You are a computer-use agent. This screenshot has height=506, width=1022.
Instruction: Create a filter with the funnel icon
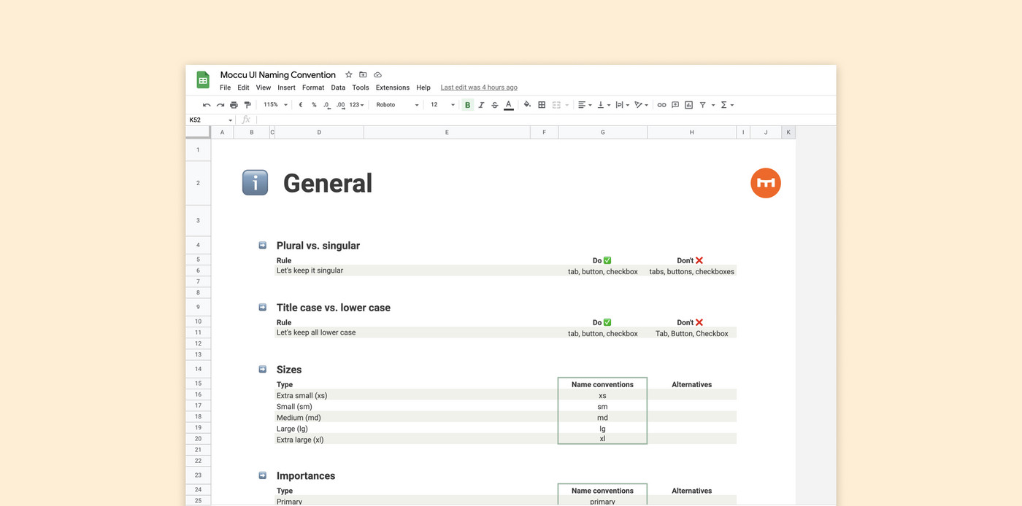702,104
